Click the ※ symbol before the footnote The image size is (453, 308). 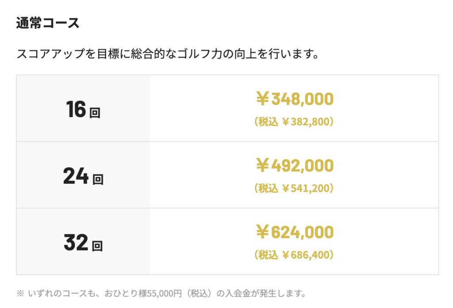[x=20, y=293]
